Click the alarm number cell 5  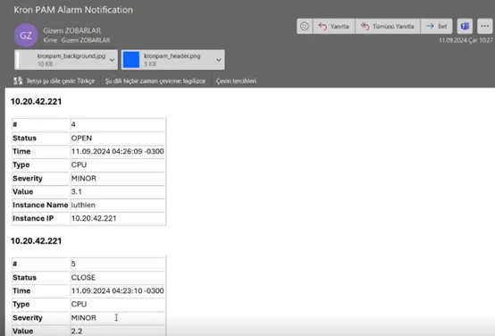pyautogui.click(x=117, y=264)
